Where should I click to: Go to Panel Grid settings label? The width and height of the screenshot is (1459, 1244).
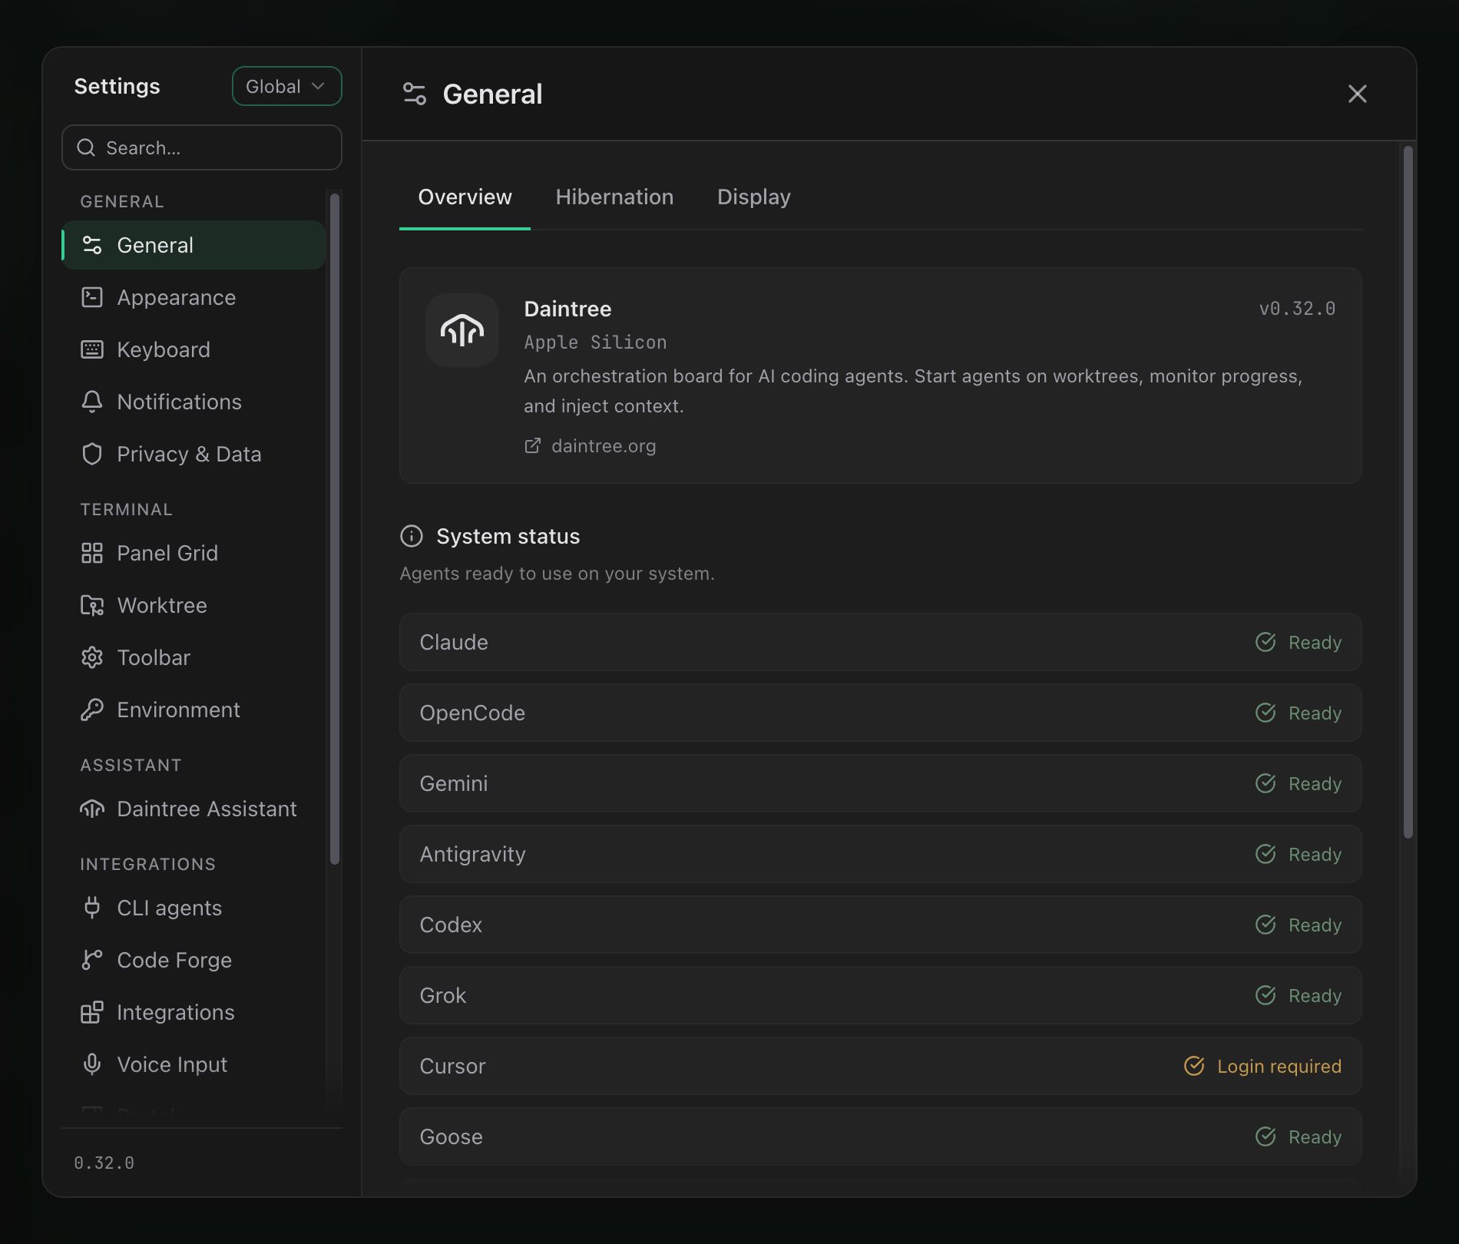click(x=167, y=553)
